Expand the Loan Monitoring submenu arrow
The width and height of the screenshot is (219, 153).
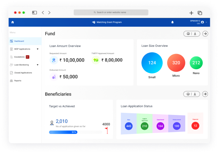coord(38,65)
